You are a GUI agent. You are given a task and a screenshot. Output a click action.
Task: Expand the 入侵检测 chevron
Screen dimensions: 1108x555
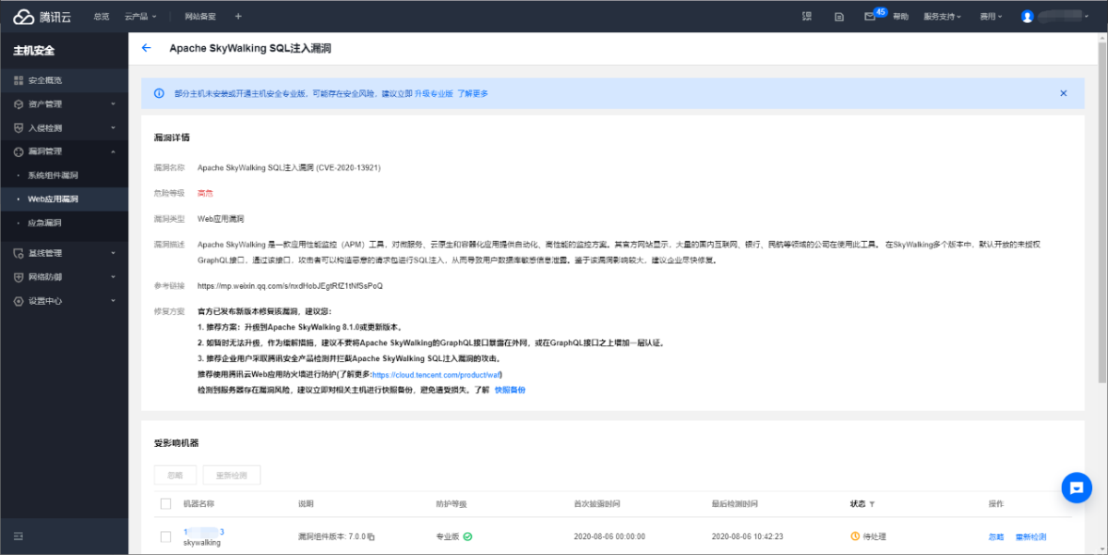pyautogui.click(x=113, y=127)
